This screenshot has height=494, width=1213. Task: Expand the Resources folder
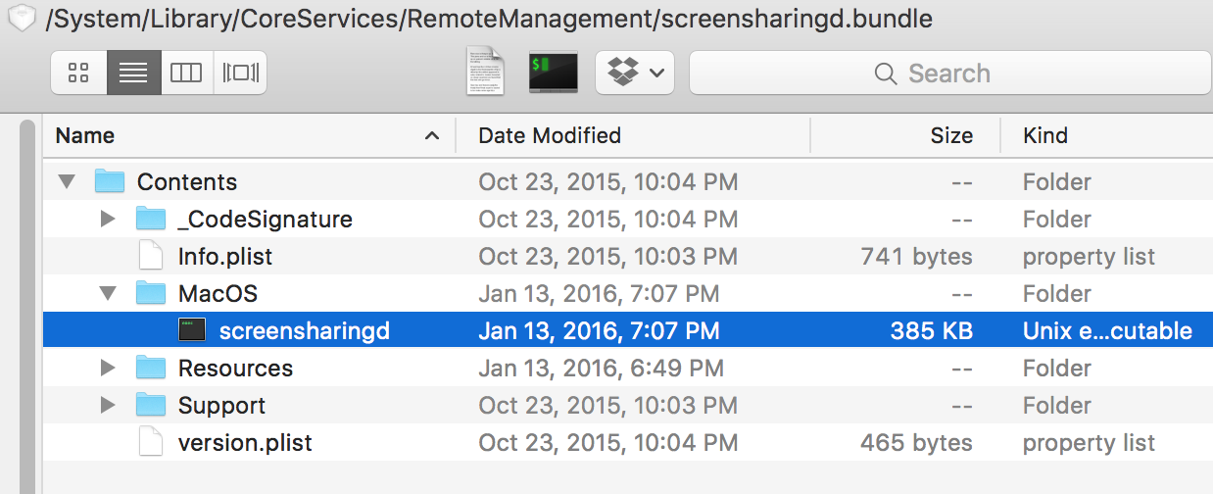tap(108, 369)
